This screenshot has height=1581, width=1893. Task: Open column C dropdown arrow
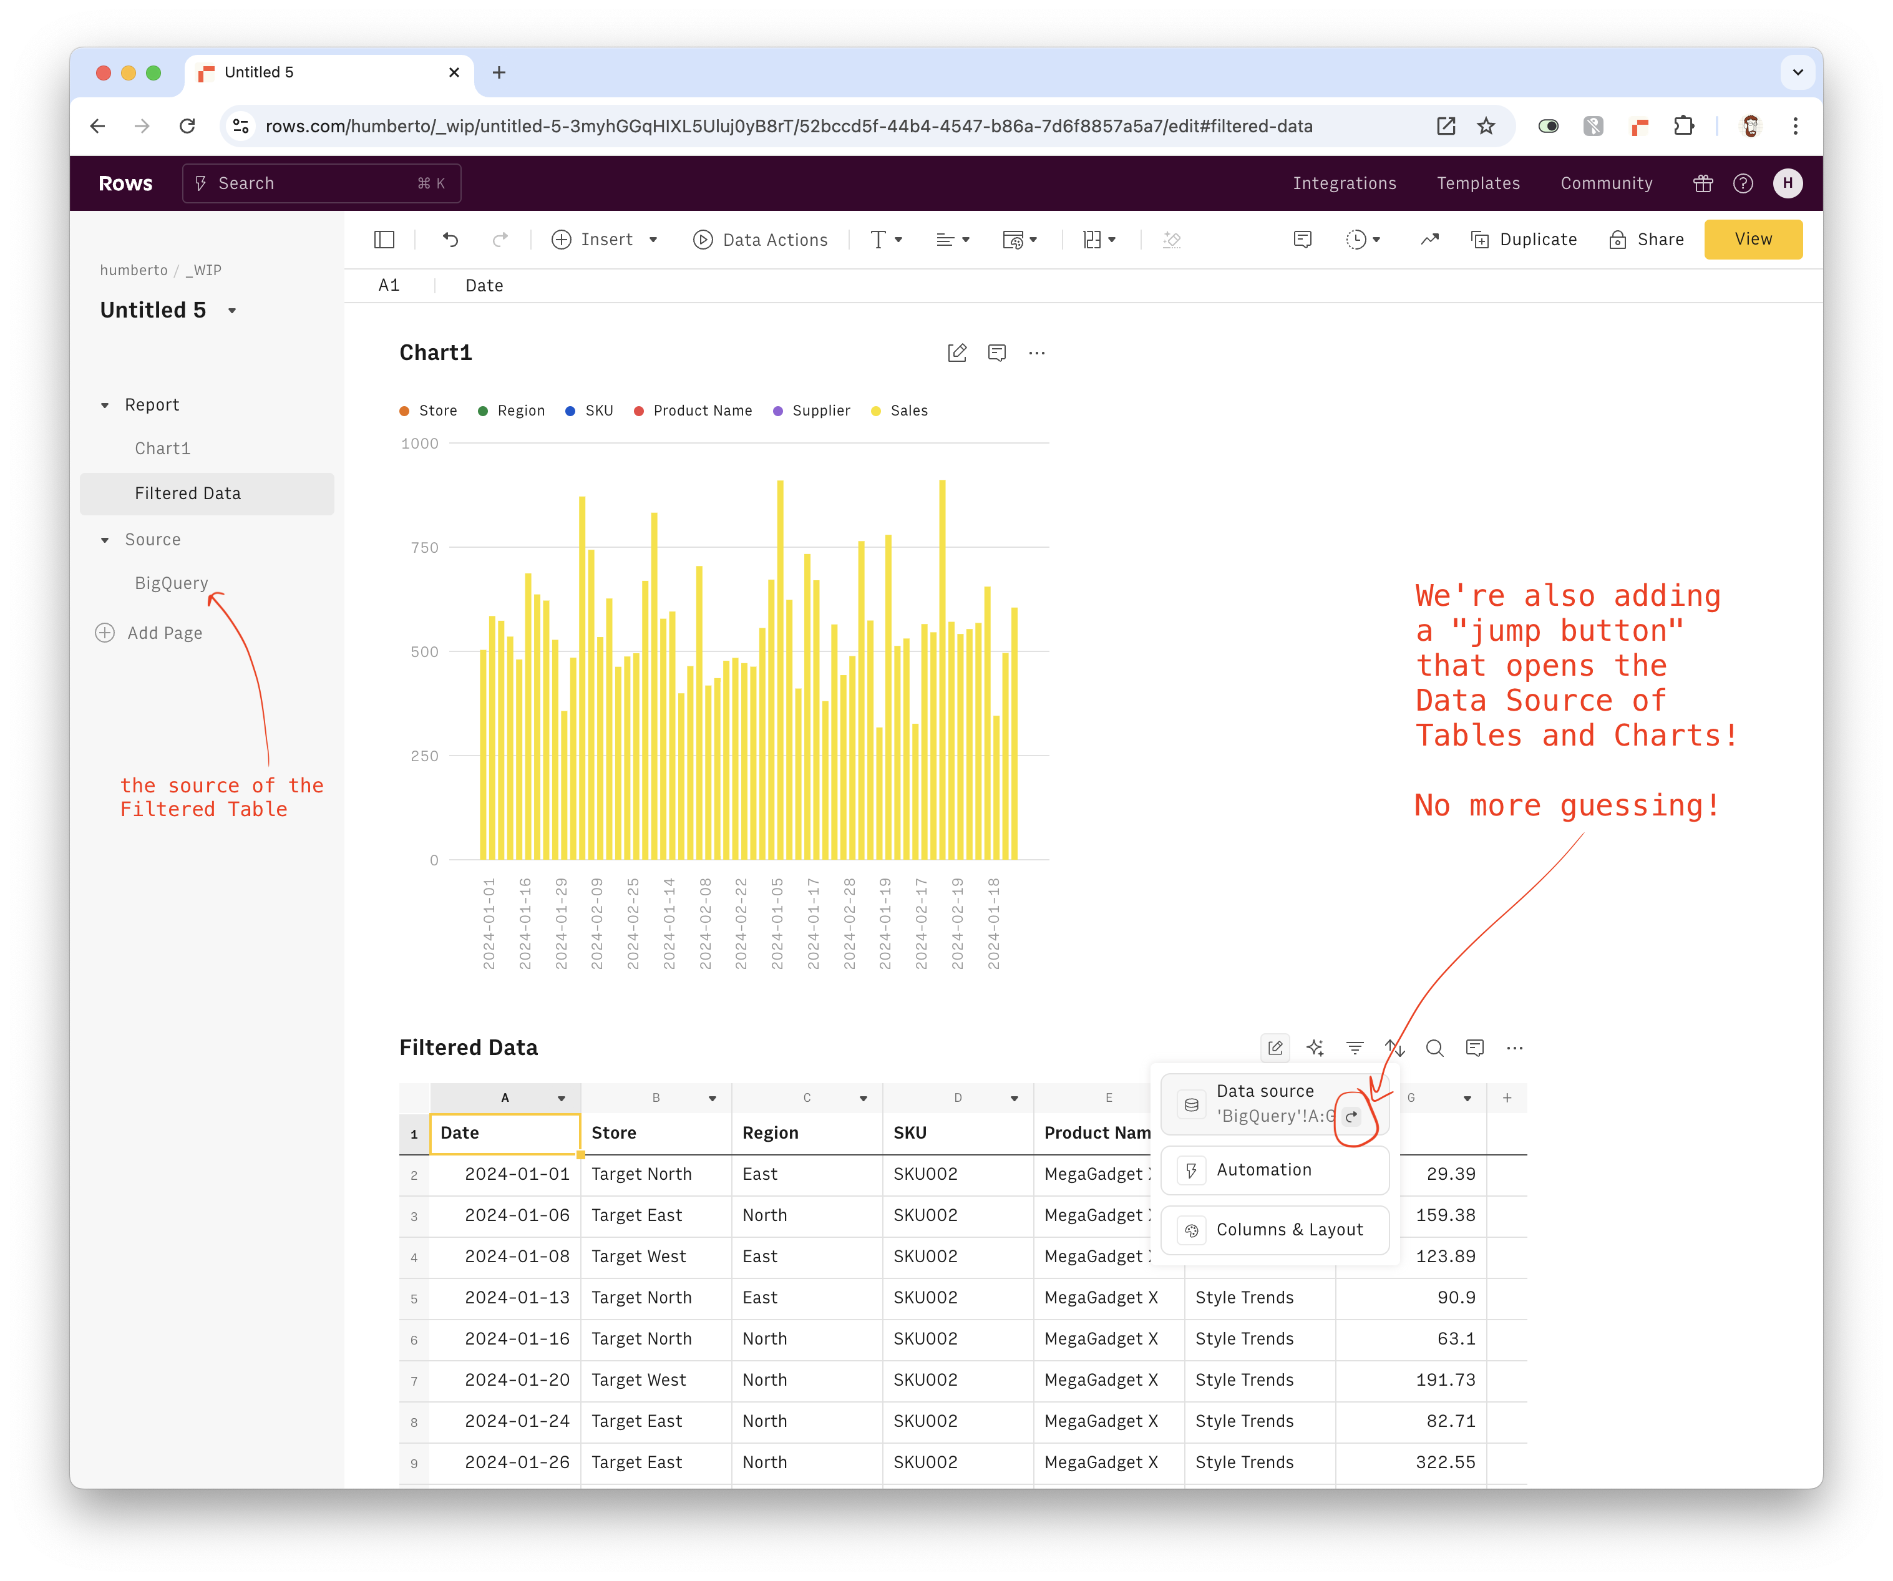point(863,1098)
